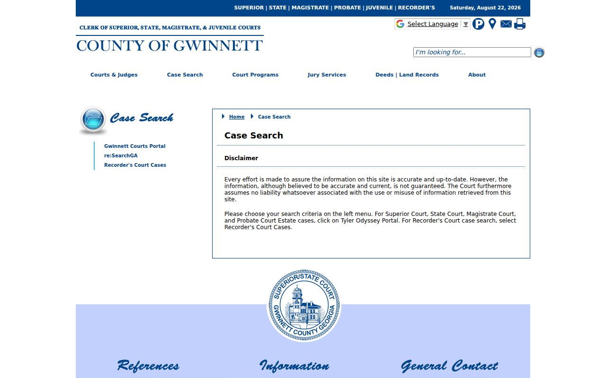
Task: Open the Deeds | Land Records menu
Action: click(407, 75)
